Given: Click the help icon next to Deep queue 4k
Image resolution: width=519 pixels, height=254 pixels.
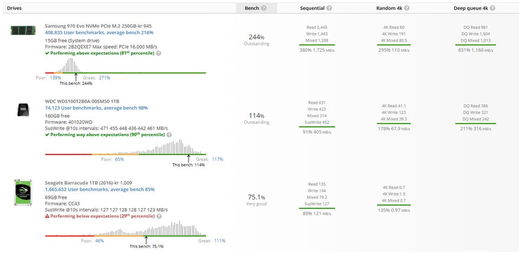Looking at the screenshot, I should (x=493, y=8).
